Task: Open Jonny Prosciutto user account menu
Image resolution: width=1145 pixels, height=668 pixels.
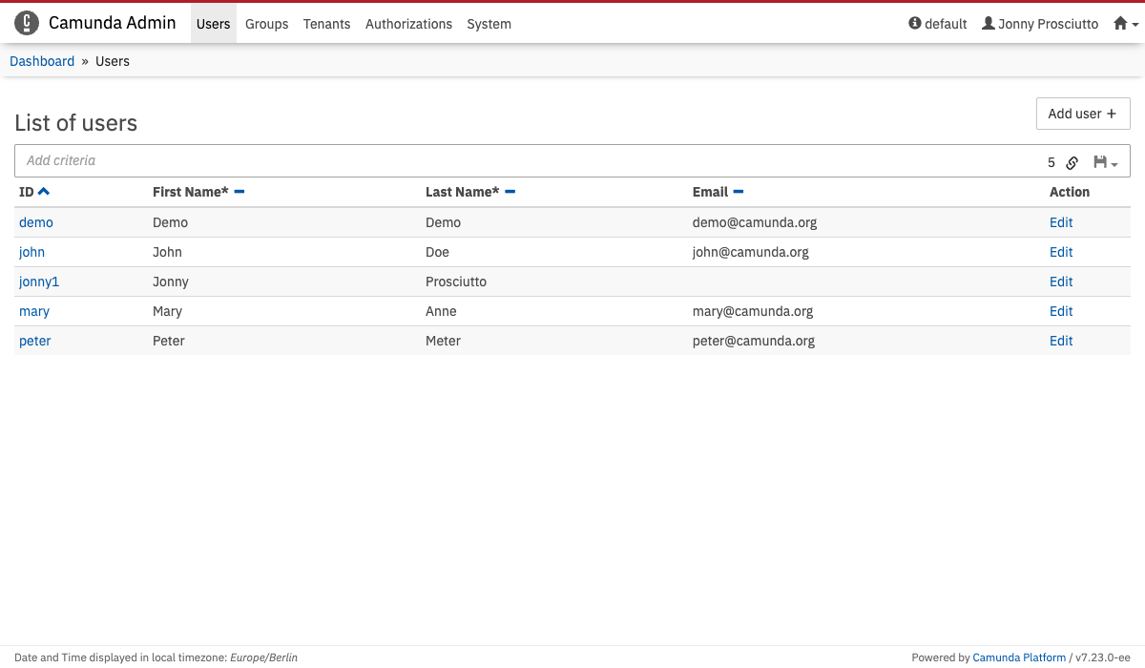Action: pyautogui.click(x=1040, y=24)
